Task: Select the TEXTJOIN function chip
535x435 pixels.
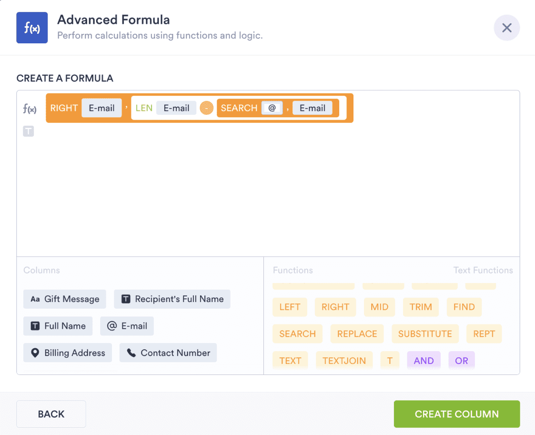Action: click(344, 360)
